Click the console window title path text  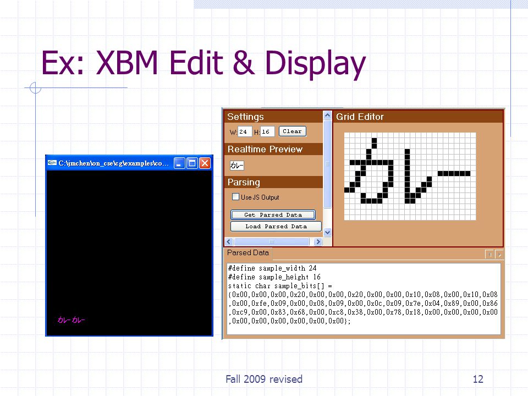[113, 163]
